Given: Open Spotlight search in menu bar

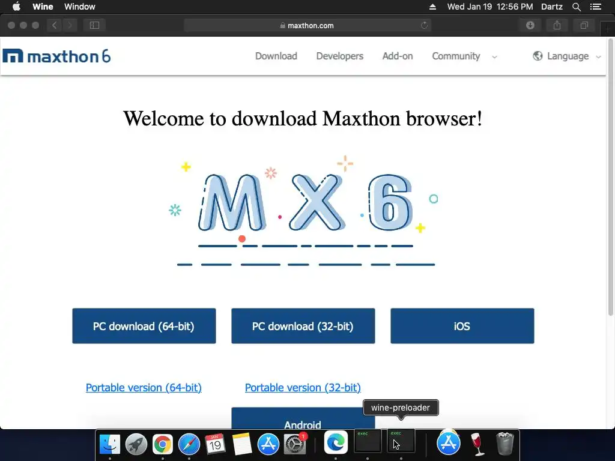Looking at the screenshot, I should pyautogui.click(x=576, y=7).
